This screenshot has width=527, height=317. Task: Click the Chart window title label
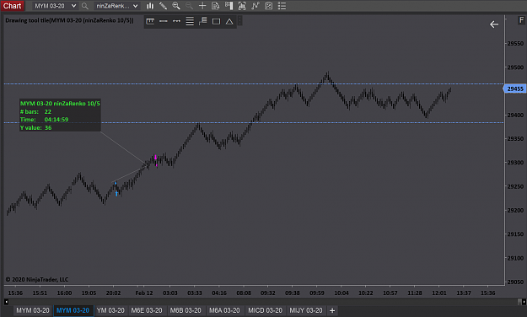tap(12, 6)
